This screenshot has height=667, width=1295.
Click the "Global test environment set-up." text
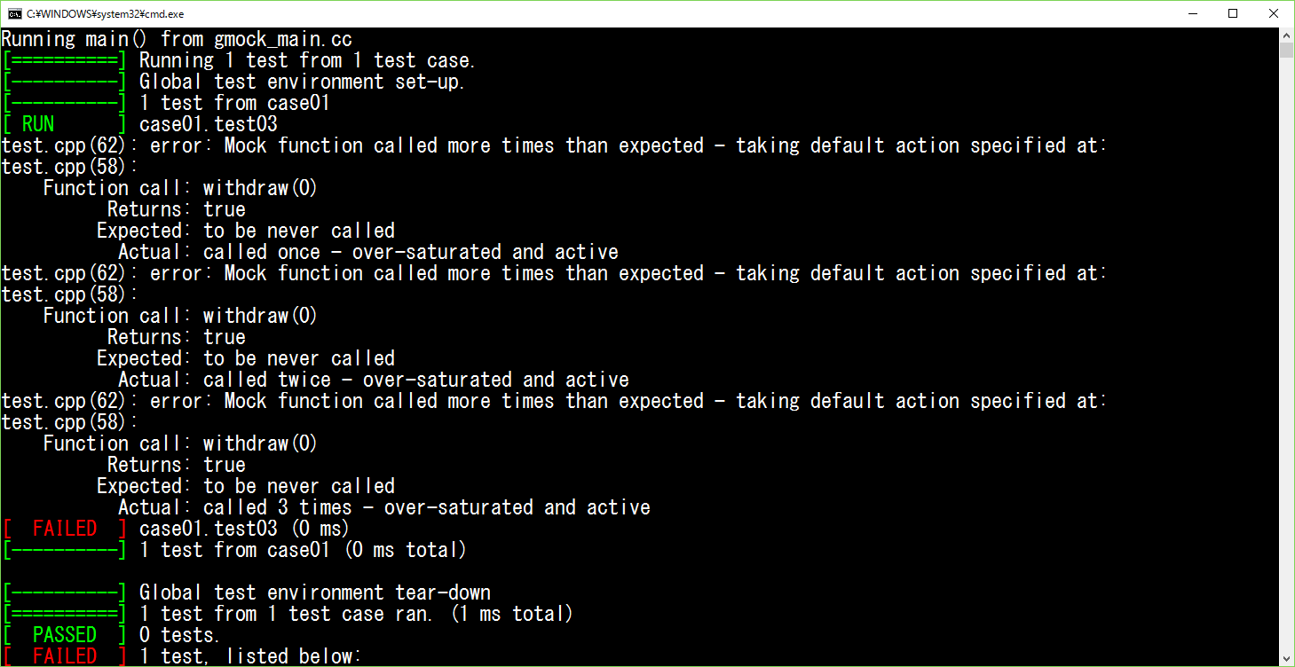pos(302,82)
